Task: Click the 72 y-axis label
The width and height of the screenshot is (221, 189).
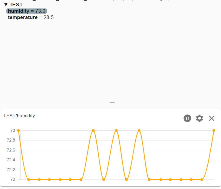Action: click(12, 180)
